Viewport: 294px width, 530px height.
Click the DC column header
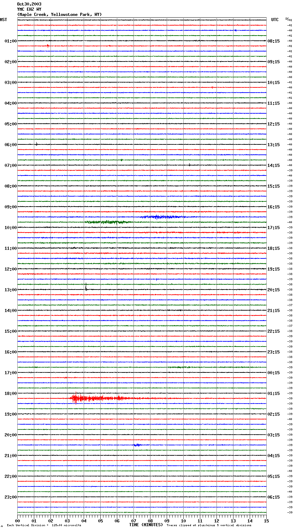[287, 19]
